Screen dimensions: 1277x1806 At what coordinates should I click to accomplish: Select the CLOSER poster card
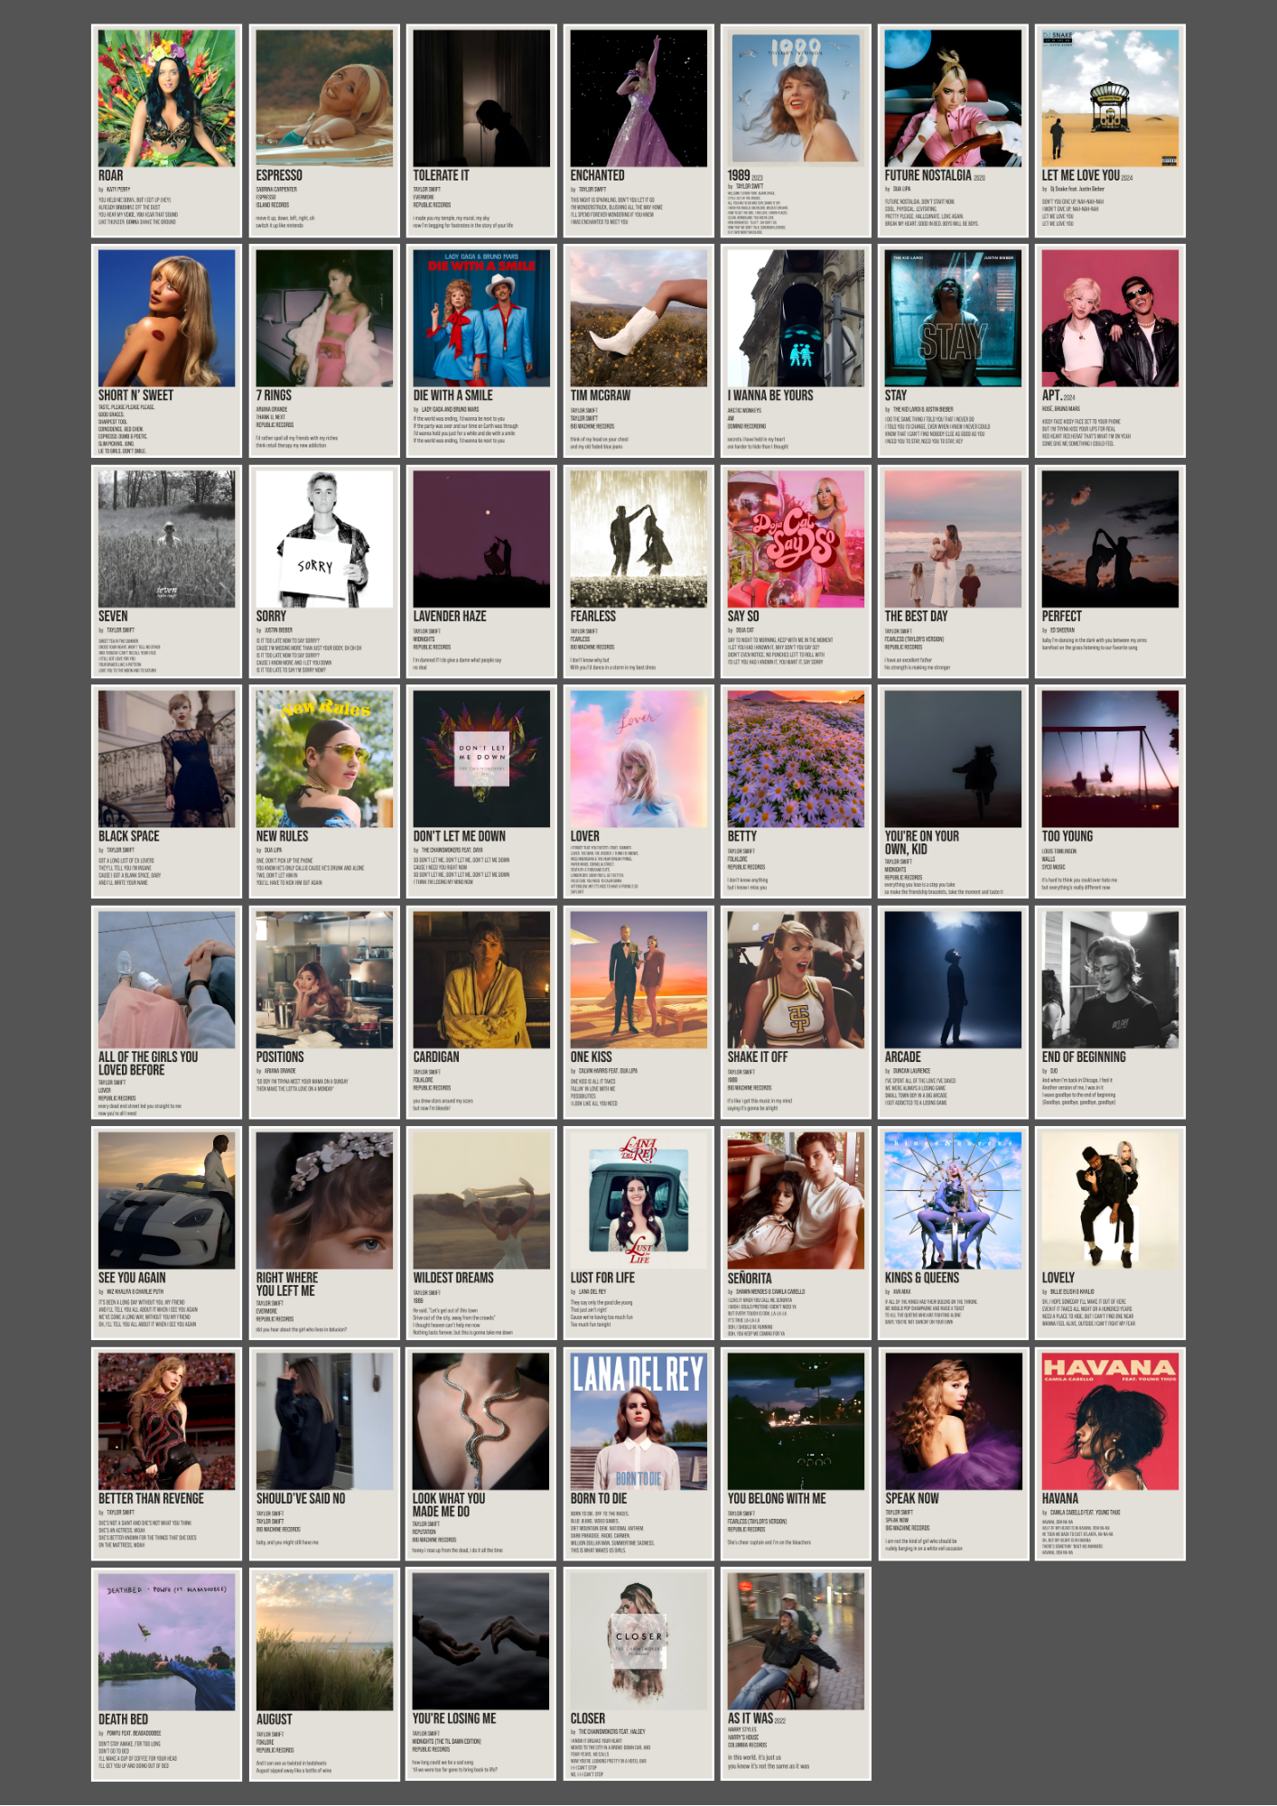[638, 1674]
